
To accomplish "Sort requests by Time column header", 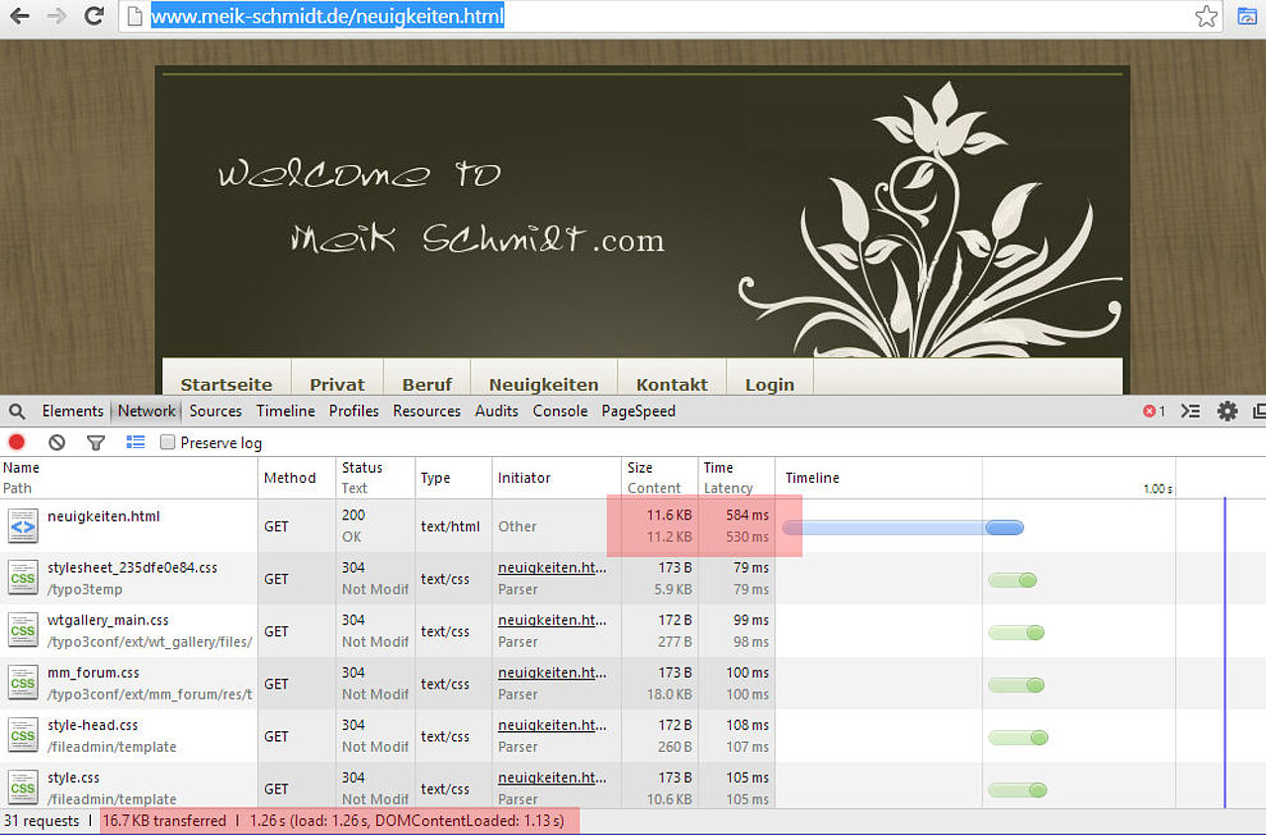I will [x=718, y=468].
